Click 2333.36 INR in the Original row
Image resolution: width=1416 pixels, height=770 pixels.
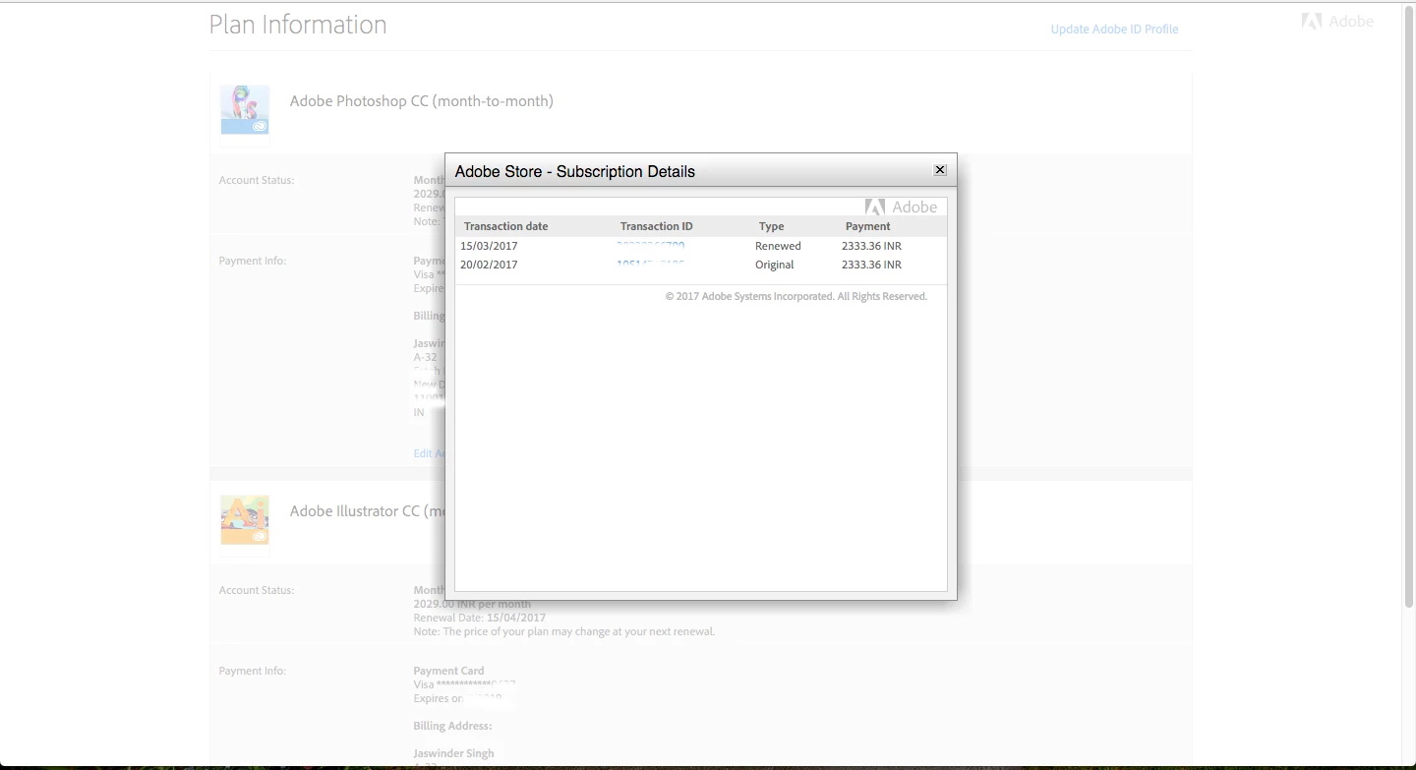tap(871, 265)
